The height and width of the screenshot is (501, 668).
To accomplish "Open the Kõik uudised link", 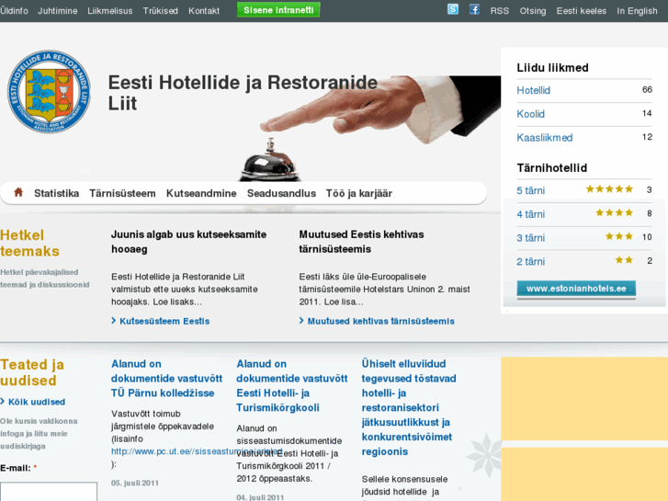I will (x=37, y=402).
